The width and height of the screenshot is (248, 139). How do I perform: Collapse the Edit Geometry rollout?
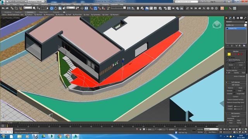236,114
